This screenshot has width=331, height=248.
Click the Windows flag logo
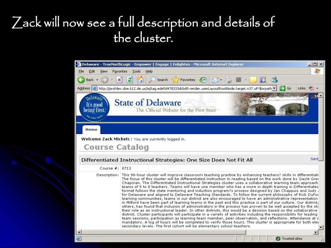coord(317,71)
